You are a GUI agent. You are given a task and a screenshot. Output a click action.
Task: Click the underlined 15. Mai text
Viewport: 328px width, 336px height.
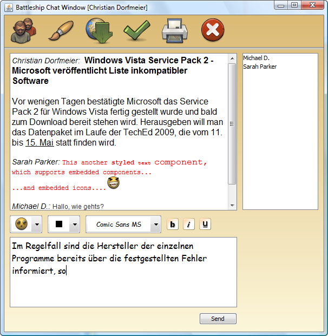[40, 143]
